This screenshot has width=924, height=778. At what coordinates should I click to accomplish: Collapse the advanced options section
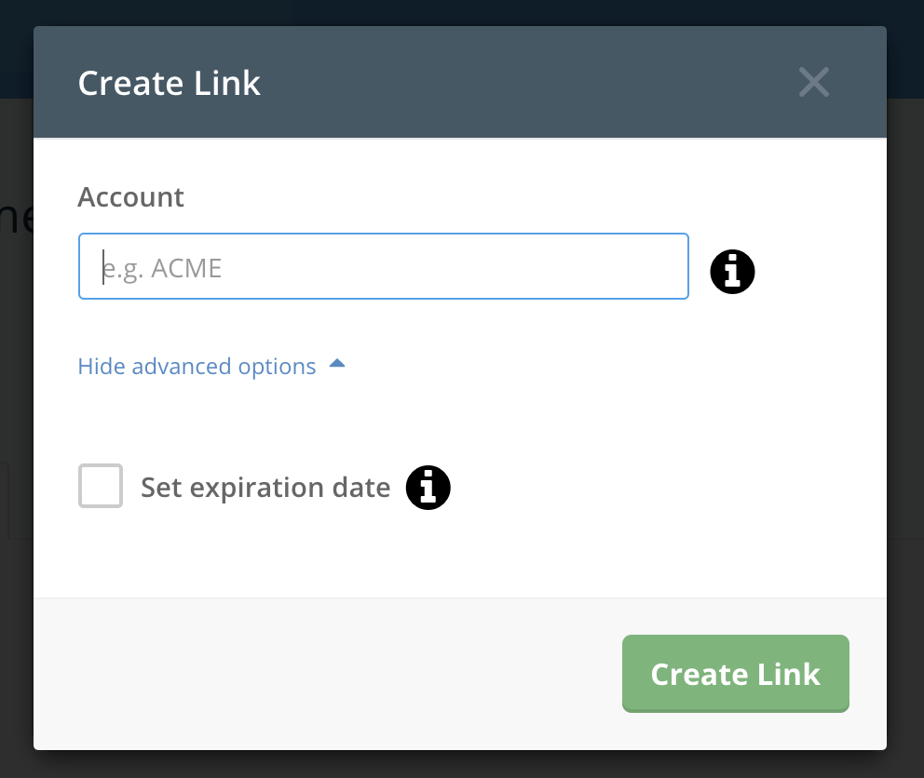[x=211, y=367]
